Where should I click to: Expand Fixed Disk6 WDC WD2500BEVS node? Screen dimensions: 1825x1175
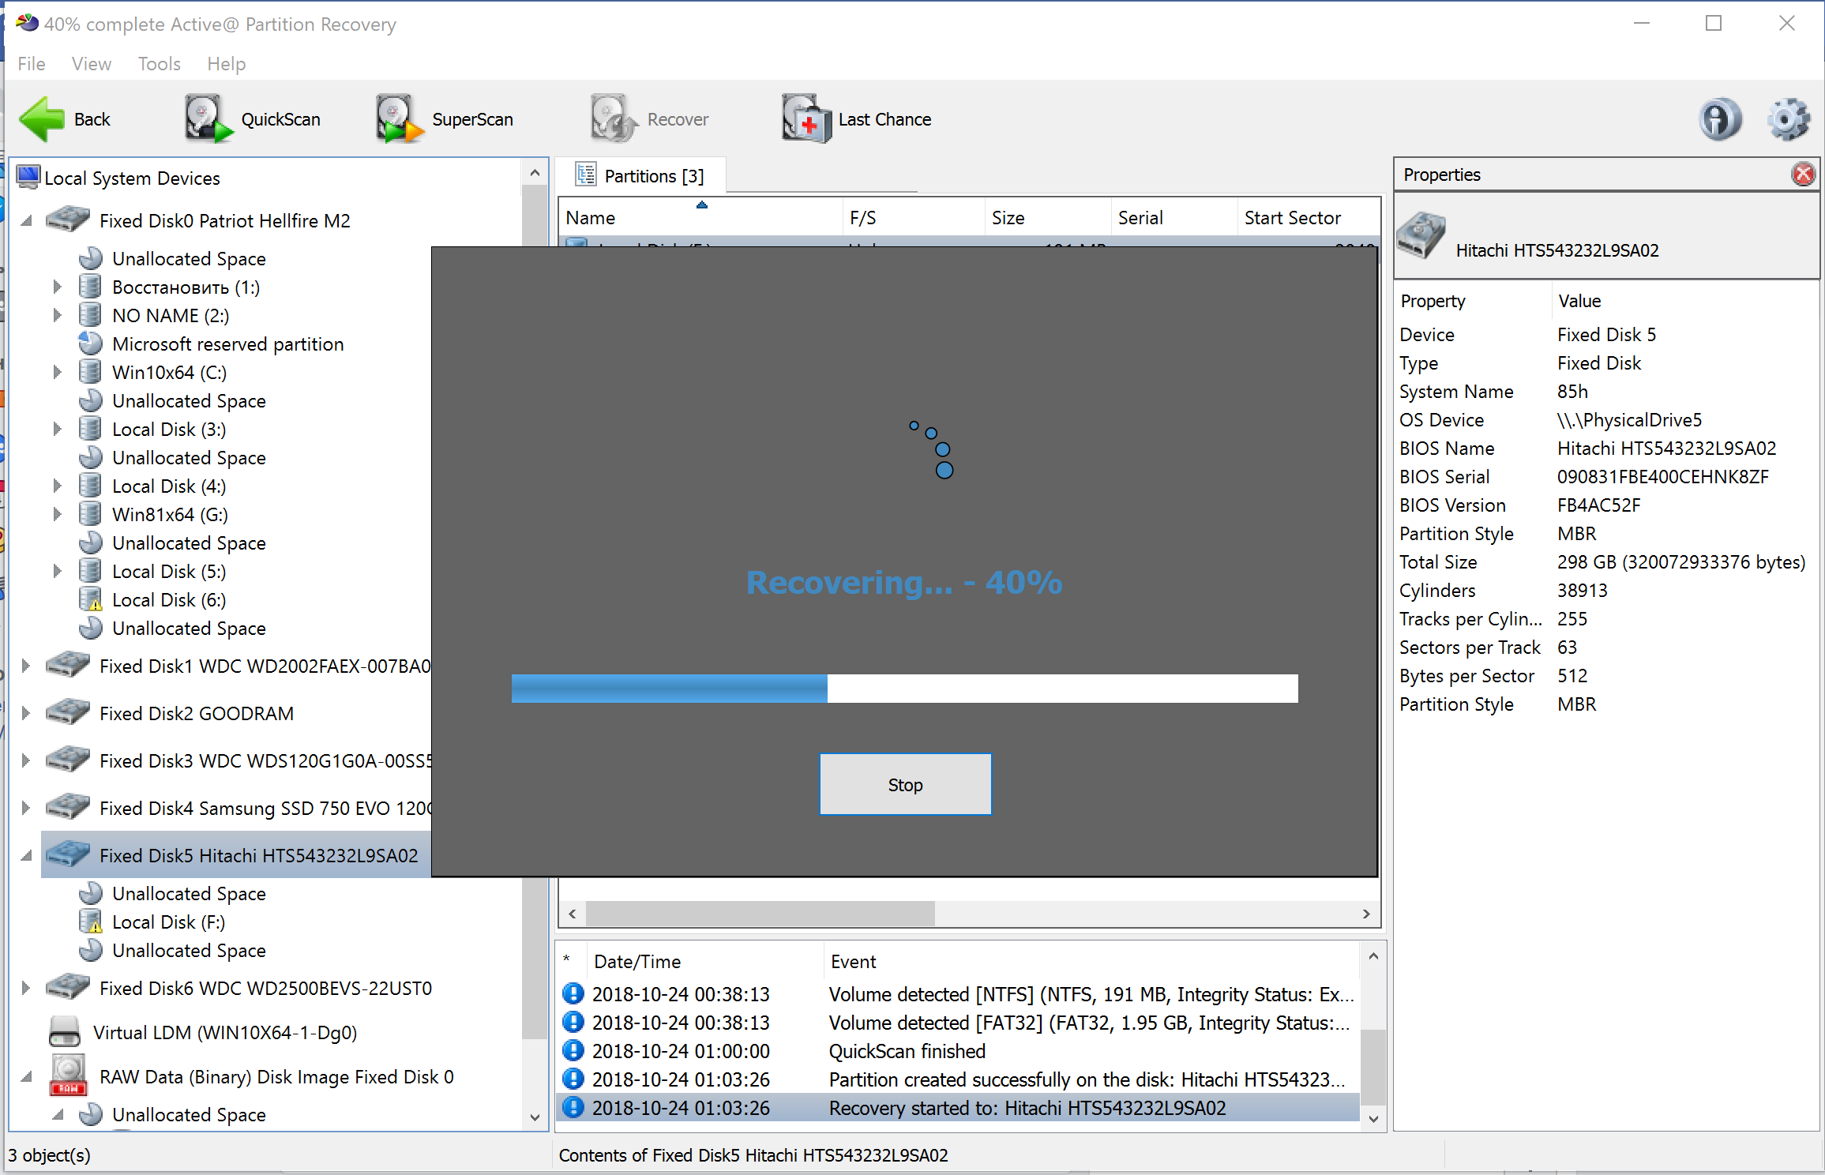coord(25,989)
